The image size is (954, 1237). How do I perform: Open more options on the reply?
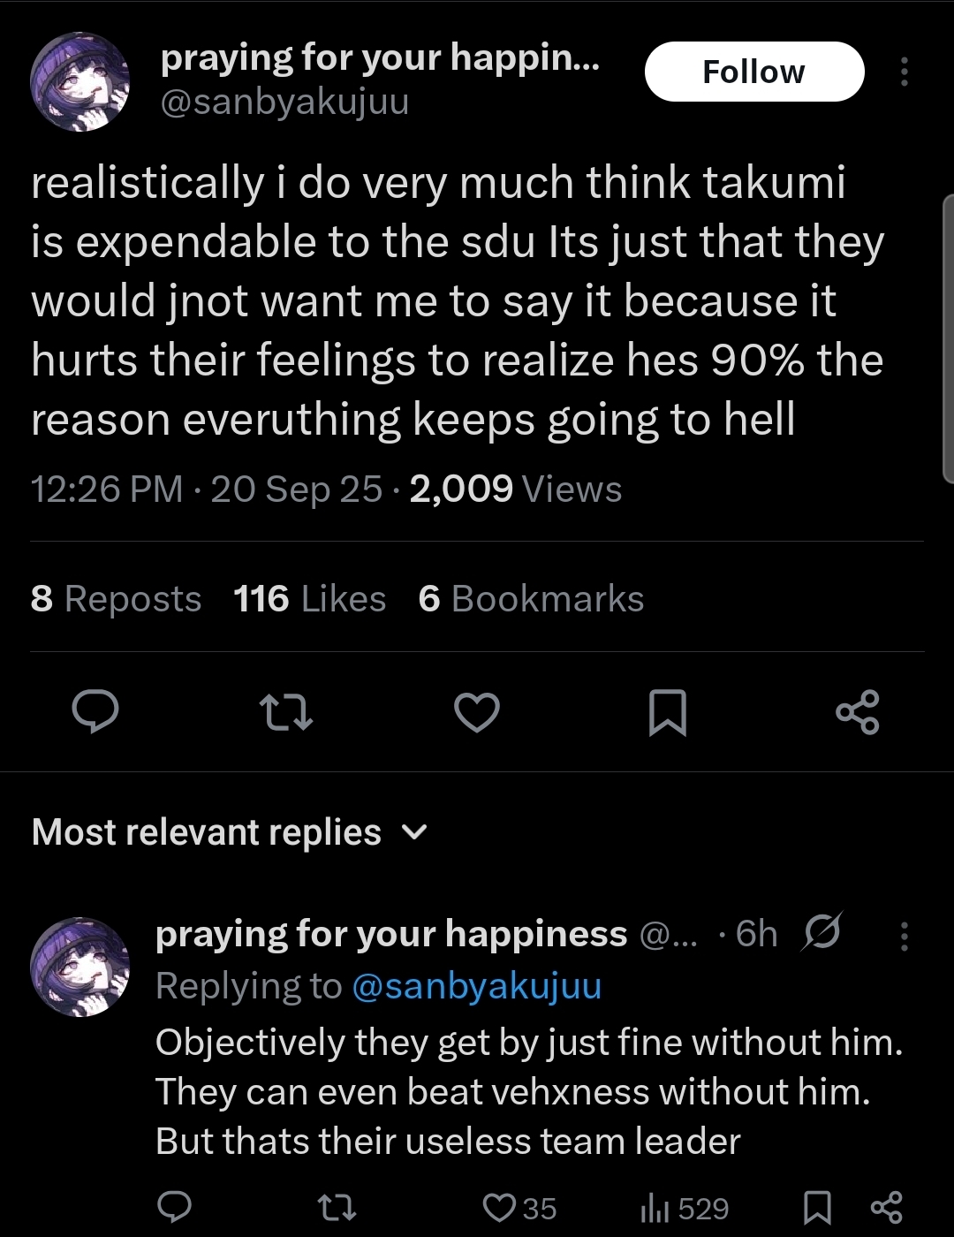(904, 937)
